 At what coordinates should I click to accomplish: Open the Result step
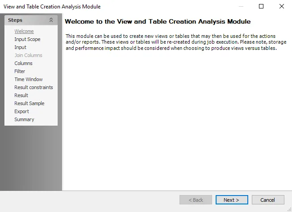point(21,95)
